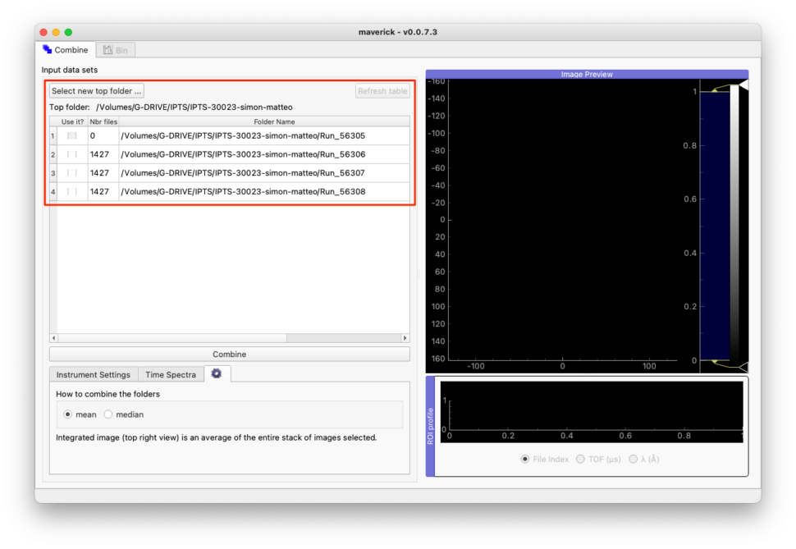Click the Bin tab icon

coord(108,50)
